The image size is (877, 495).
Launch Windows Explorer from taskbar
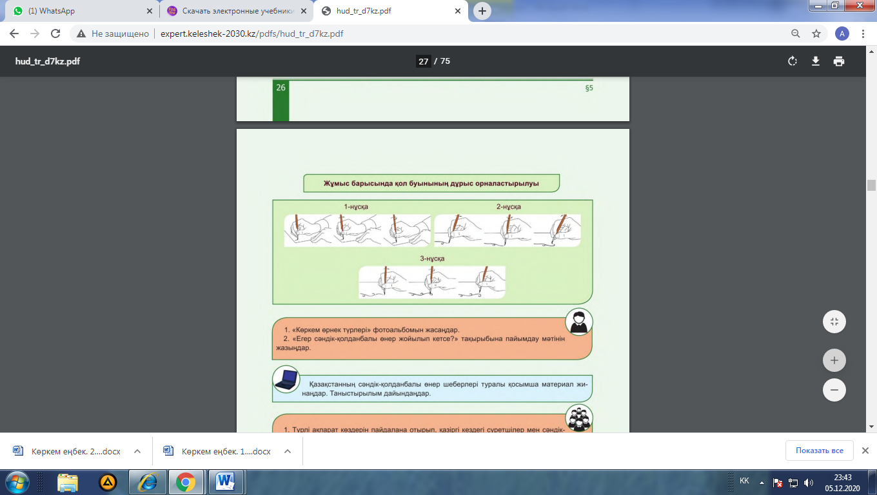tap(68, 481)
